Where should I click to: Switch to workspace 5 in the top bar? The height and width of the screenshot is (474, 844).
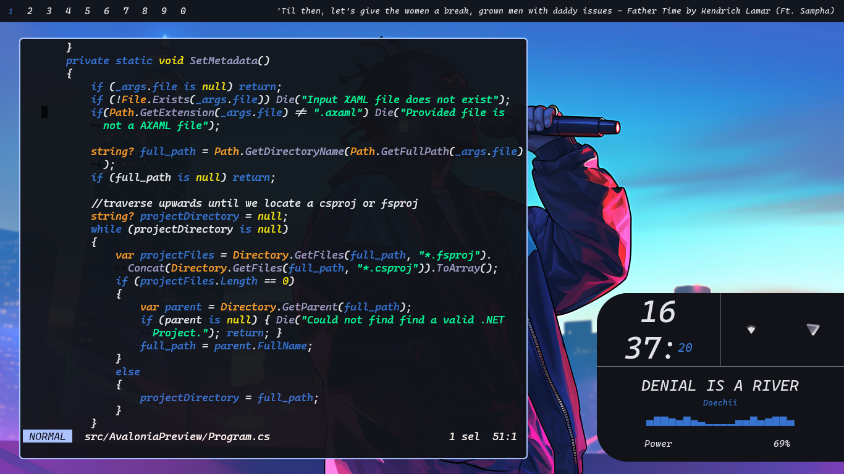(x=87, y=10)
